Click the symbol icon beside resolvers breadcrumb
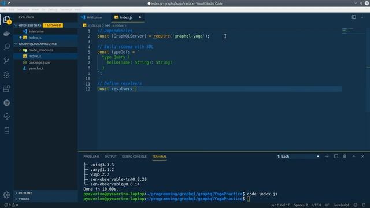The width and height of the screenshot is (370, 208). point(108,25)
